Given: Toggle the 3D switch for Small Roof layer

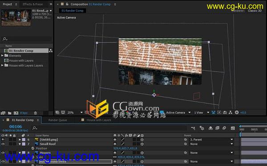Looking at the screenshot, I should pyautogui.click(x=142, y=144).
